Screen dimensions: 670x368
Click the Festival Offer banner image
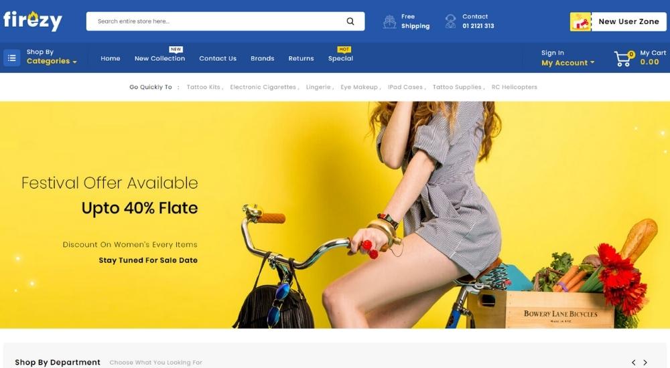[335, 215]
